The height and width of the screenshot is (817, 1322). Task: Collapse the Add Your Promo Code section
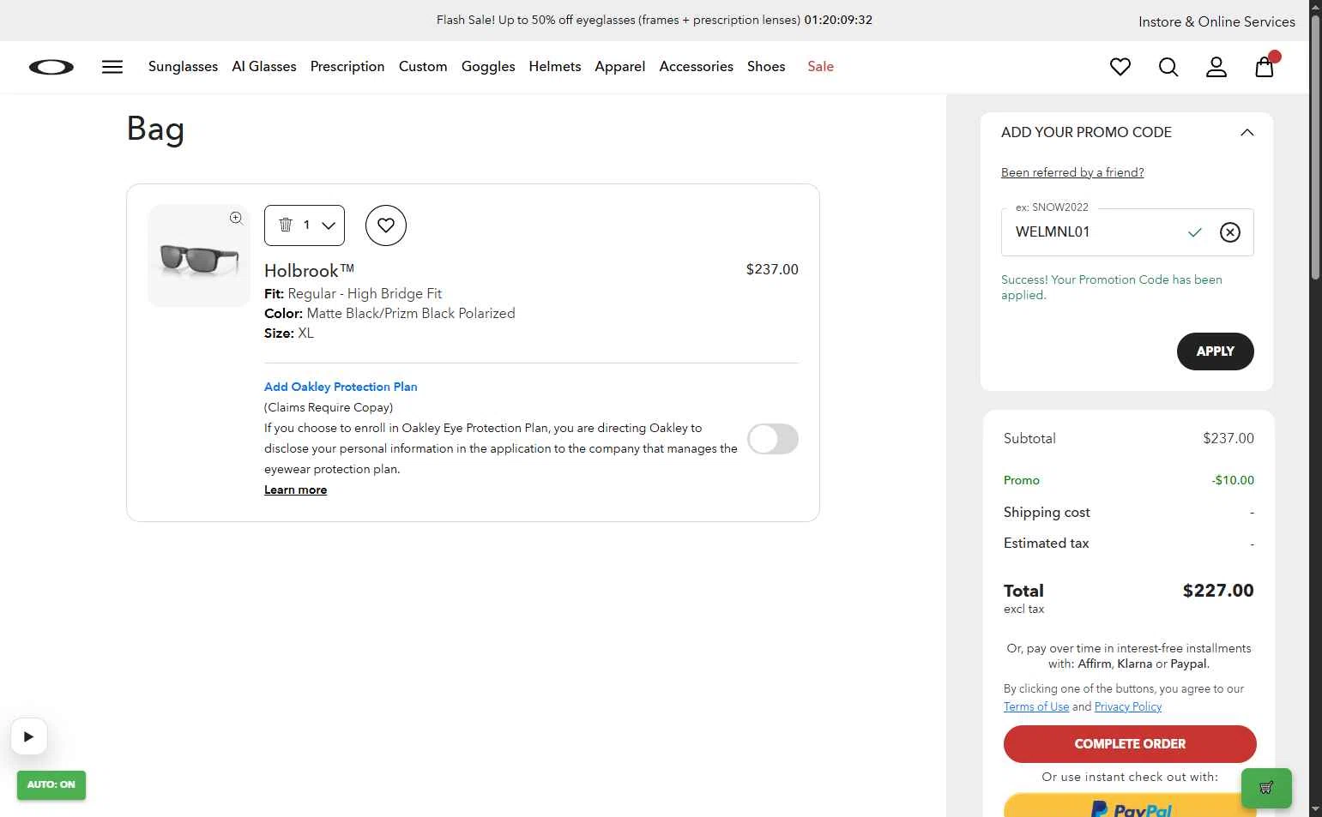coord(1247,132)
